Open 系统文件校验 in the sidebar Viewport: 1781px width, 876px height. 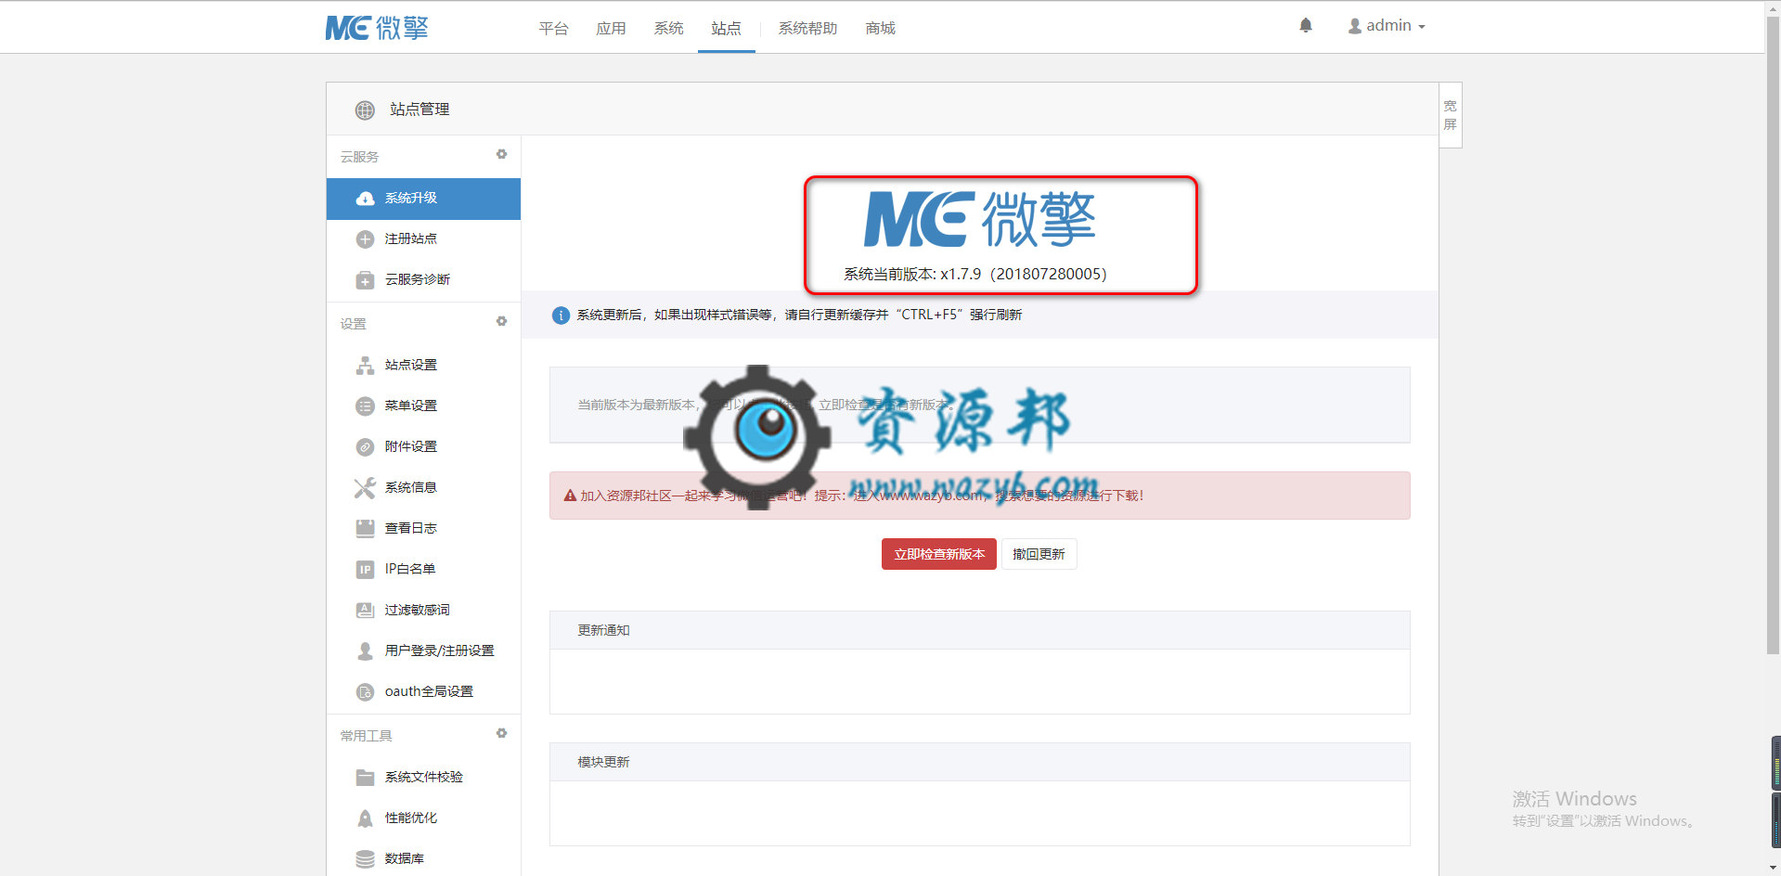coord(423,778)
